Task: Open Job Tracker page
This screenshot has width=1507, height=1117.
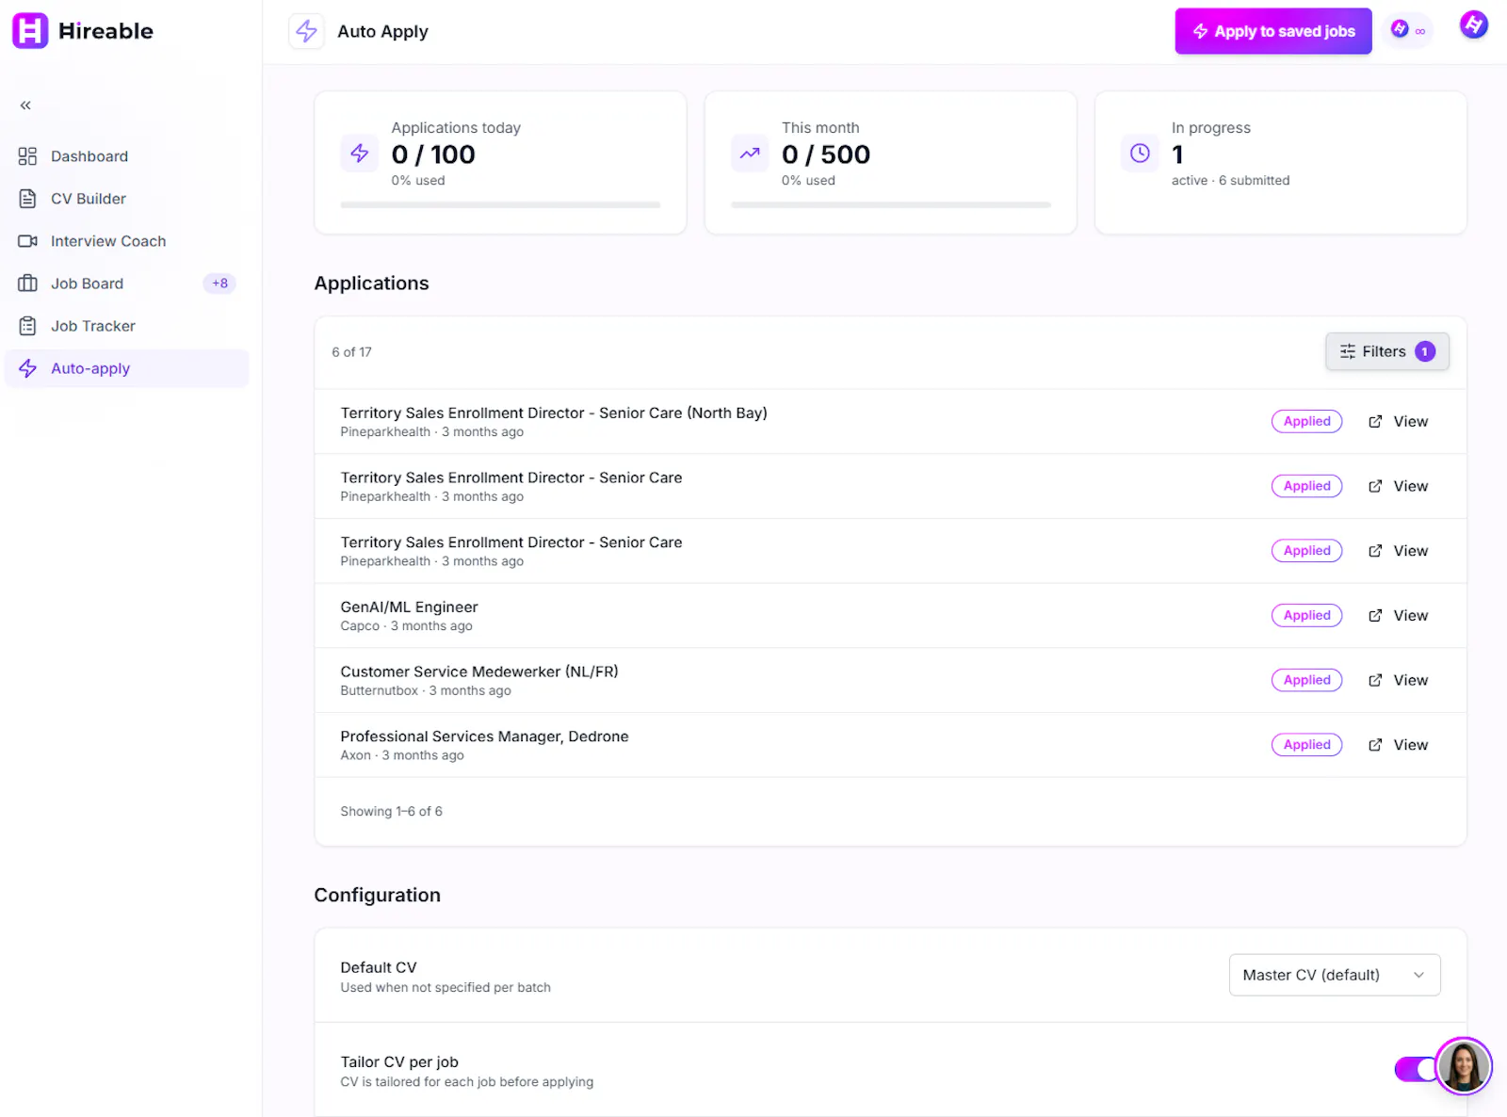Action: (126, 326)
